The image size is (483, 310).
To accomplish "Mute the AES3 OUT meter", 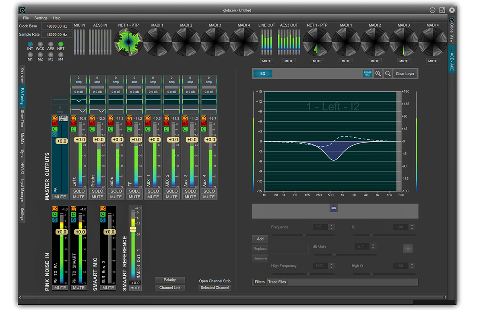I will [x=289, y=61].
